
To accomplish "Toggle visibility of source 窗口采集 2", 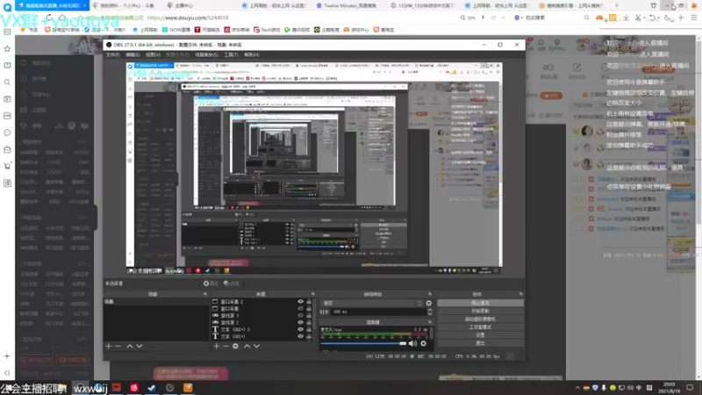I will click(x=300, y=302).
